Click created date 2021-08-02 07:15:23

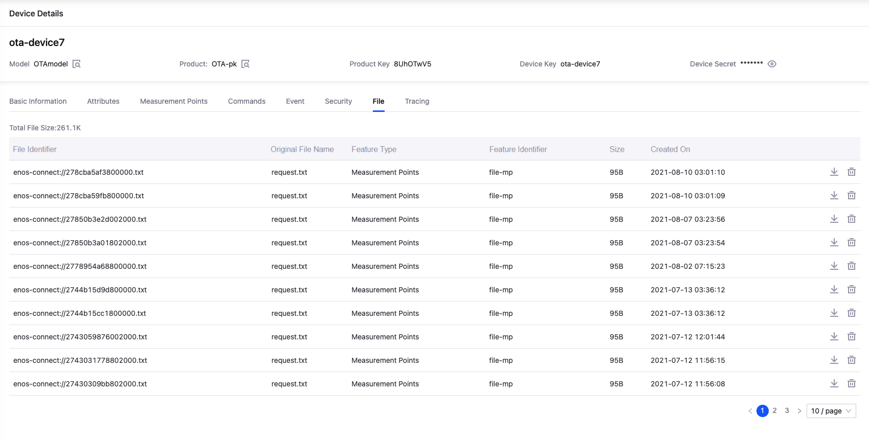click(688, 266)
